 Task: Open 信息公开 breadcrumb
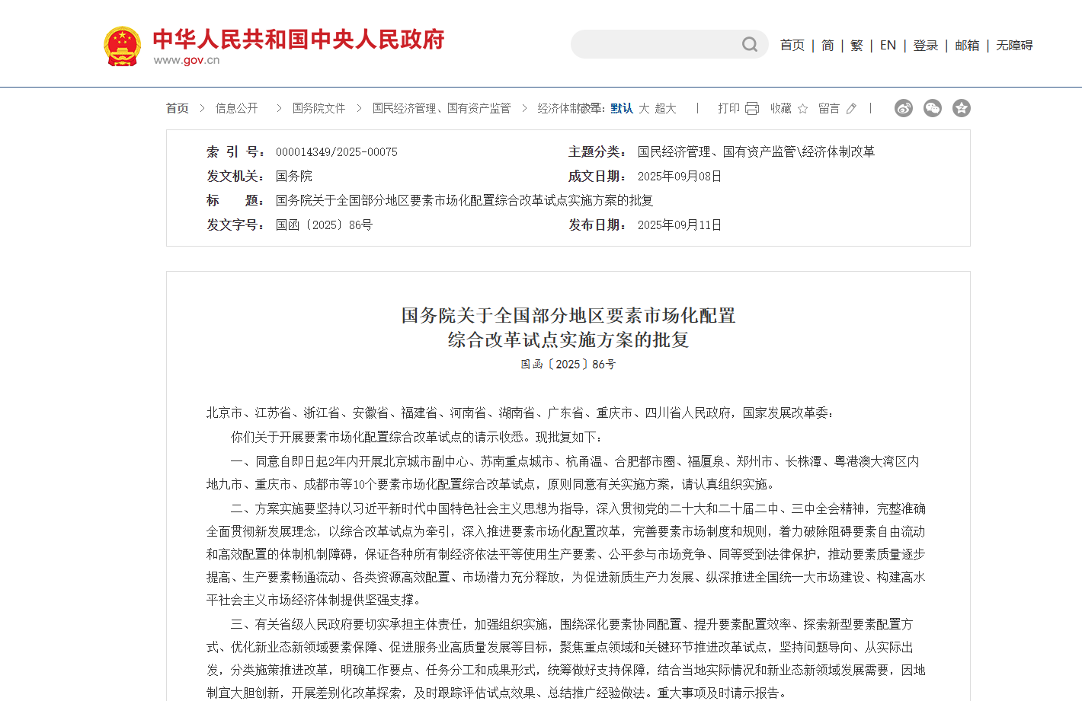[236, 109]
